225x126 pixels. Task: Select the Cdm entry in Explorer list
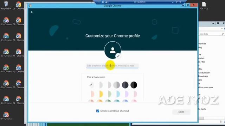tap(200, 80)
